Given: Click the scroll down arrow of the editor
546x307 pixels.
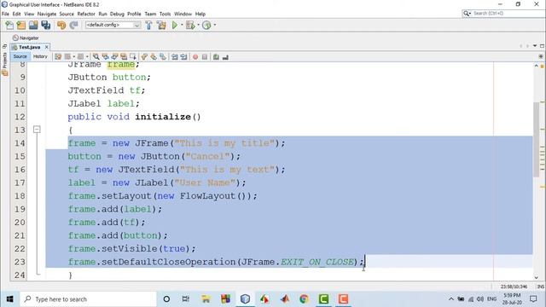Looking at the screenshot, I should point(537,277).
